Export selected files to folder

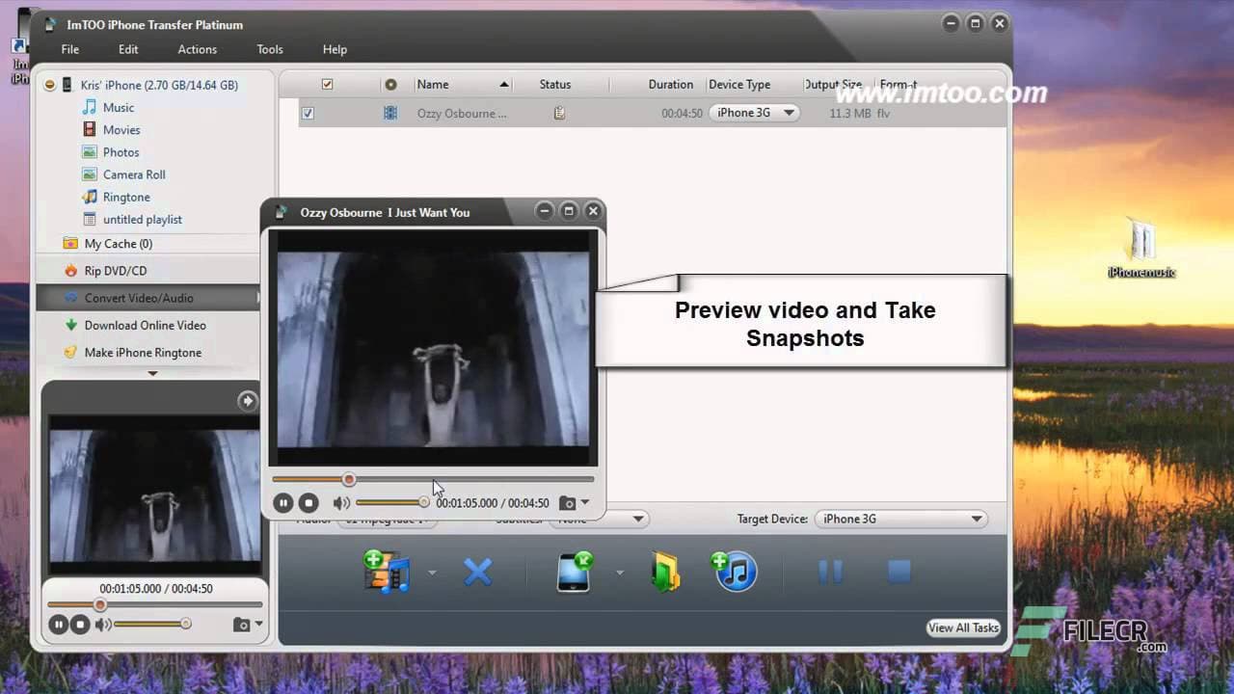pyautogui.click(x=665, y=571)
